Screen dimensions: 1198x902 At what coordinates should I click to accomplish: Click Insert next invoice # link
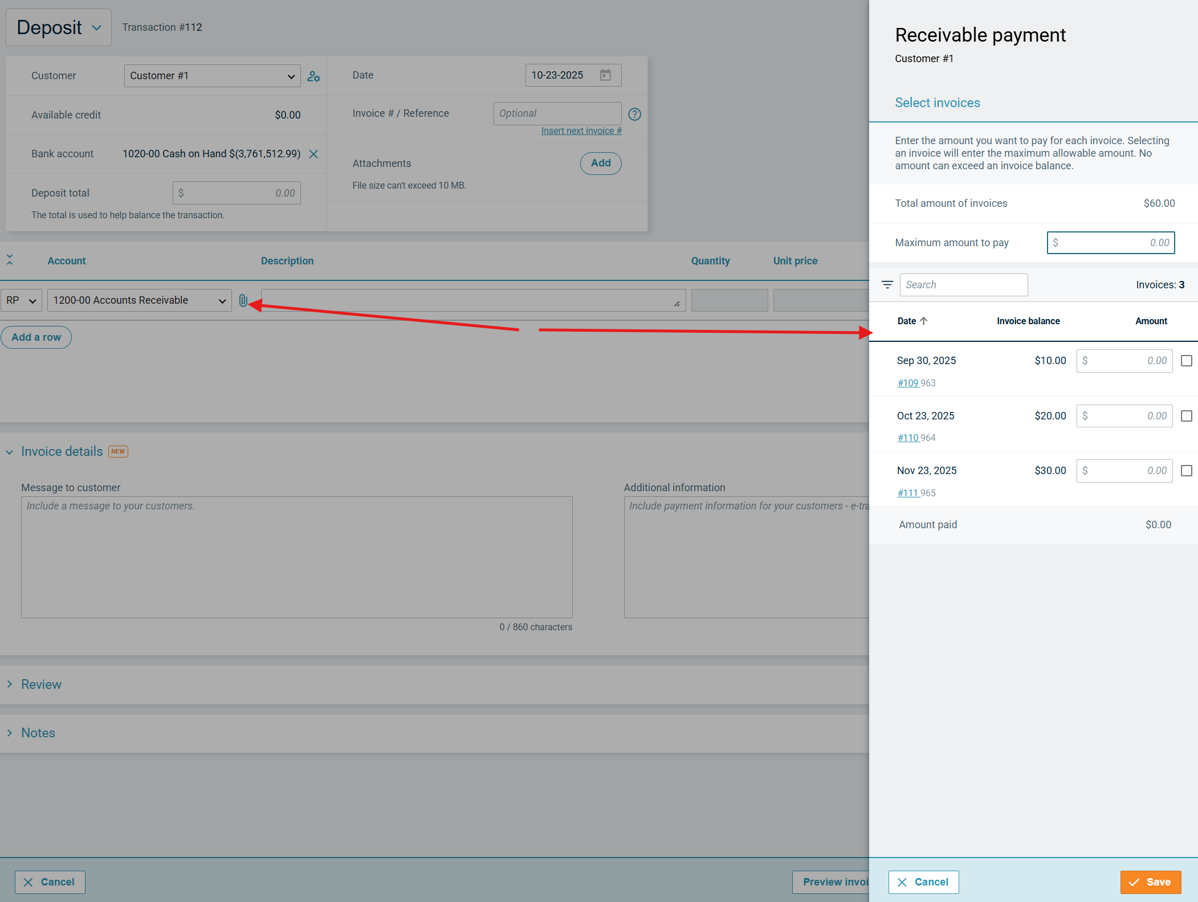(x=581, y=130)
